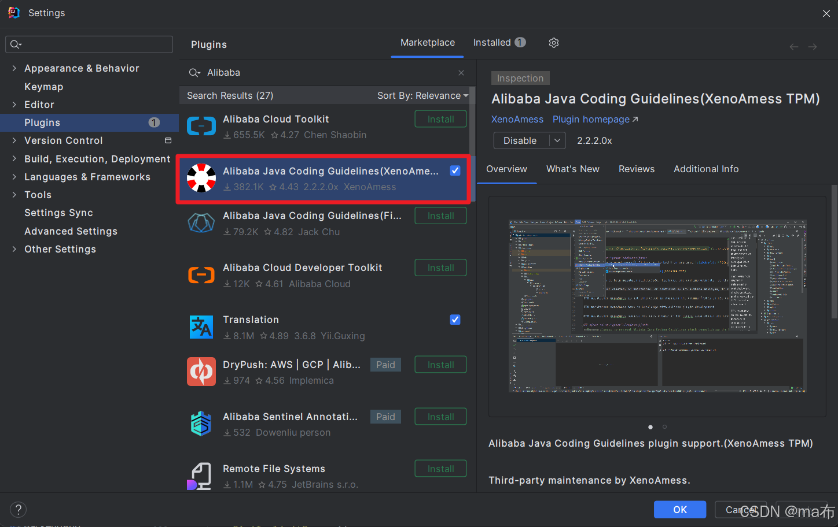This screenshot has height=527, width=838.
Task: Click the plugin screenshot preview image
Action: point(657,306)
